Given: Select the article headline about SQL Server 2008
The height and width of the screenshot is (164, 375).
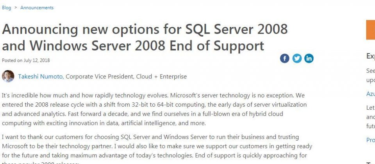Looking at the screenshot, I should tap(145, 37).
